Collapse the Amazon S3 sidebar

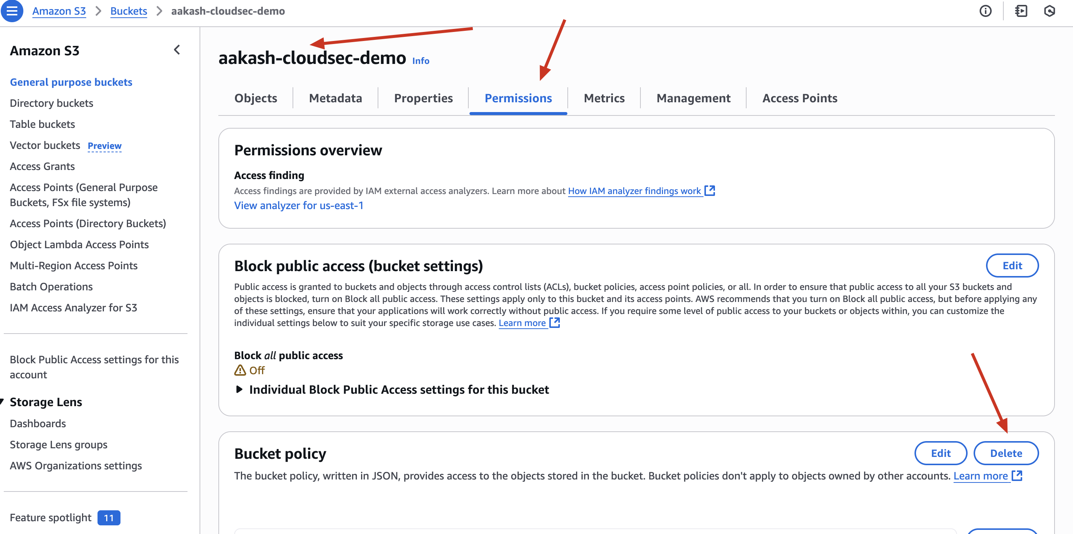177,50
